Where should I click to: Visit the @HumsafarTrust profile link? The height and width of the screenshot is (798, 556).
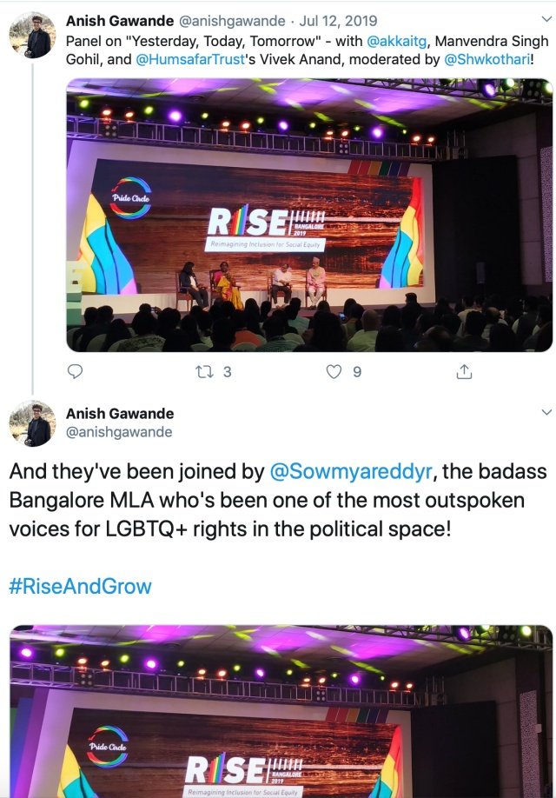click(x=187, y=60)
